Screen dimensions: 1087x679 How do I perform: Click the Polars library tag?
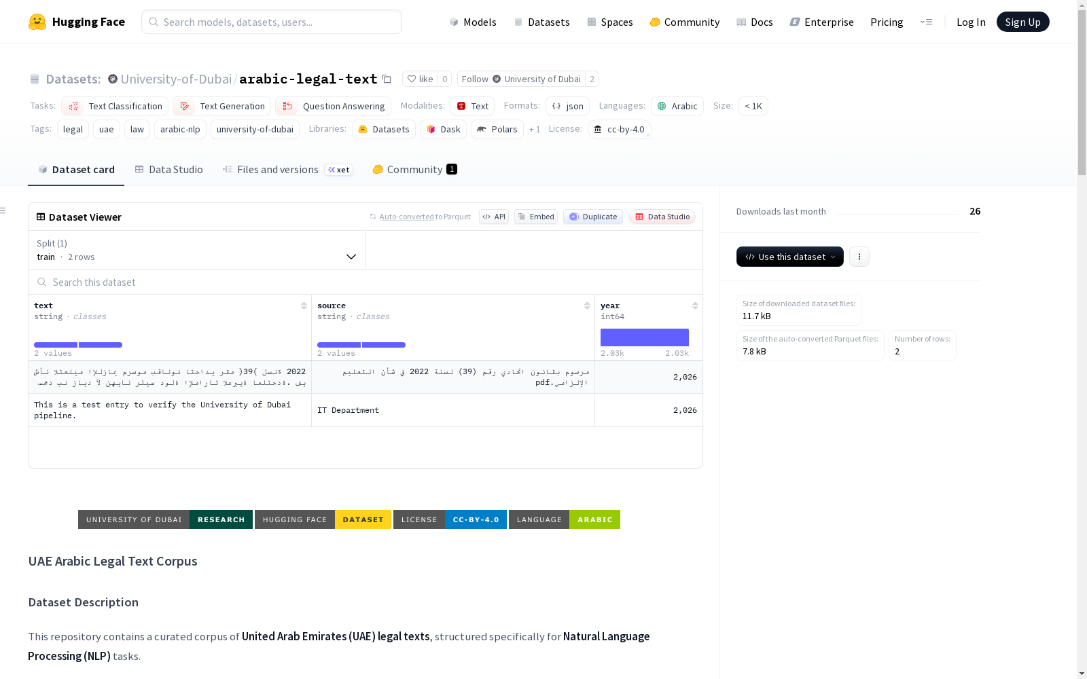[497, 129]
